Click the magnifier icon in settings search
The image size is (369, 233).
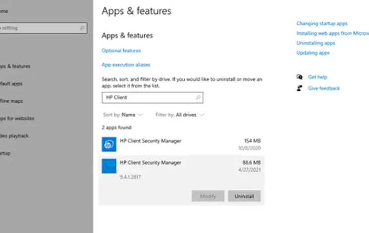click(x=82, y=28)
